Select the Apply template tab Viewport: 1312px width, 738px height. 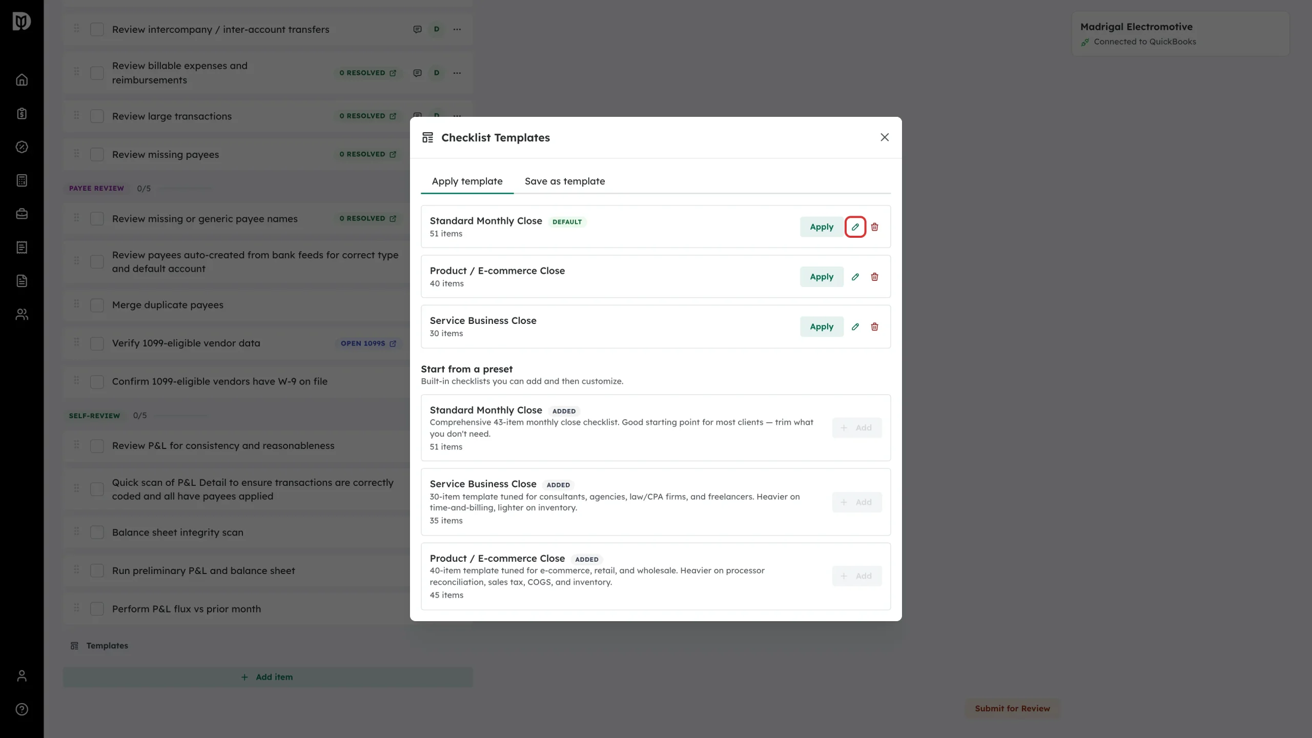[467, 181]
